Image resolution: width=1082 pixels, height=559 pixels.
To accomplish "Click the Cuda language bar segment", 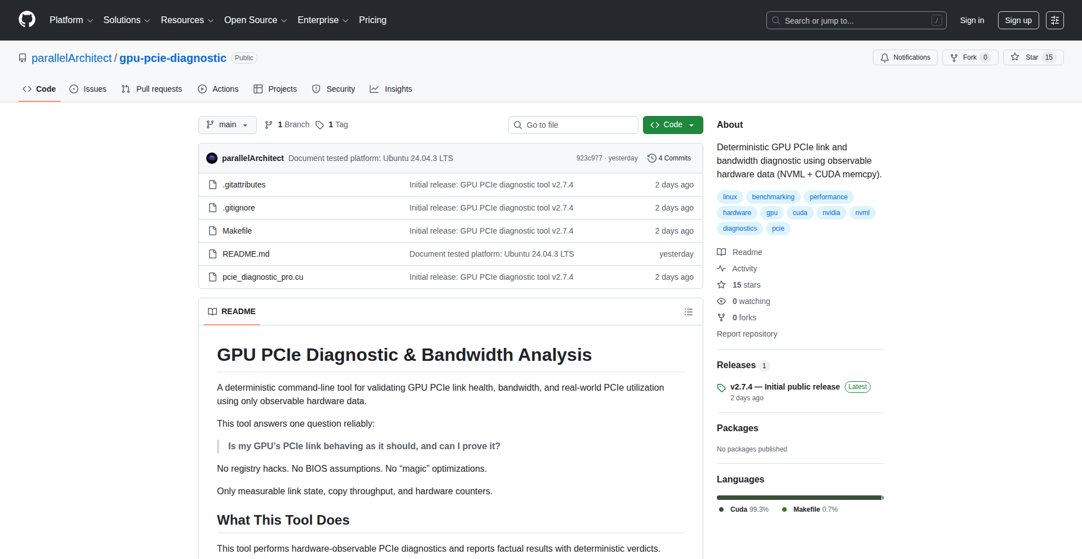I will point(797,497).
